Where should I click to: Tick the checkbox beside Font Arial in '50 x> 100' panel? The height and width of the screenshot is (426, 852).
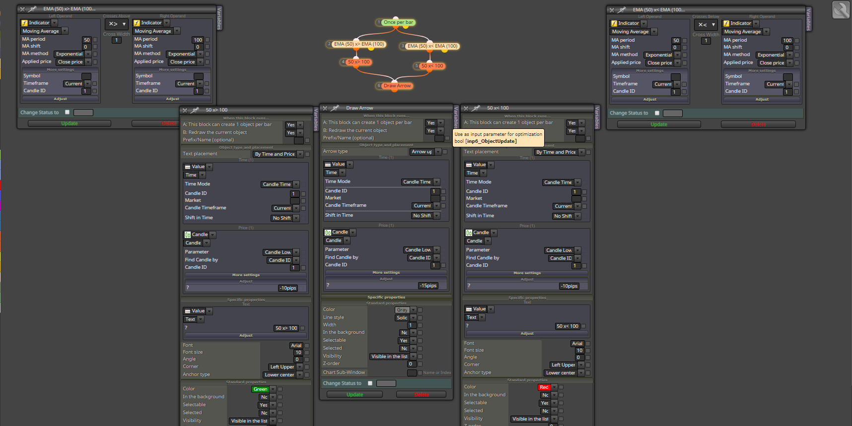pyautogui.click(x=307, y=346)
